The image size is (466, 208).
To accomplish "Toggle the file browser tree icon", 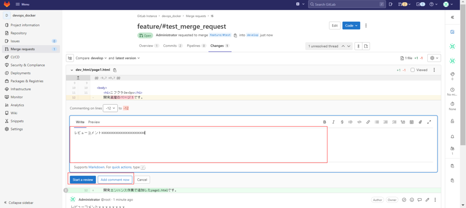I will click(x=70, y=58).
